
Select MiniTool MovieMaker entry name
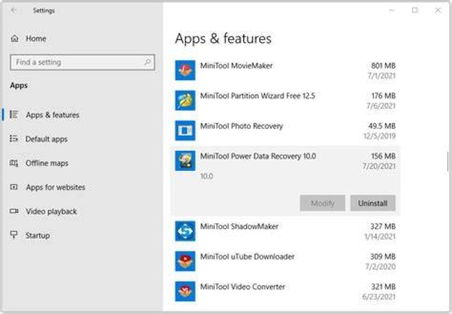pyautogui.click(x=237, y=66)
